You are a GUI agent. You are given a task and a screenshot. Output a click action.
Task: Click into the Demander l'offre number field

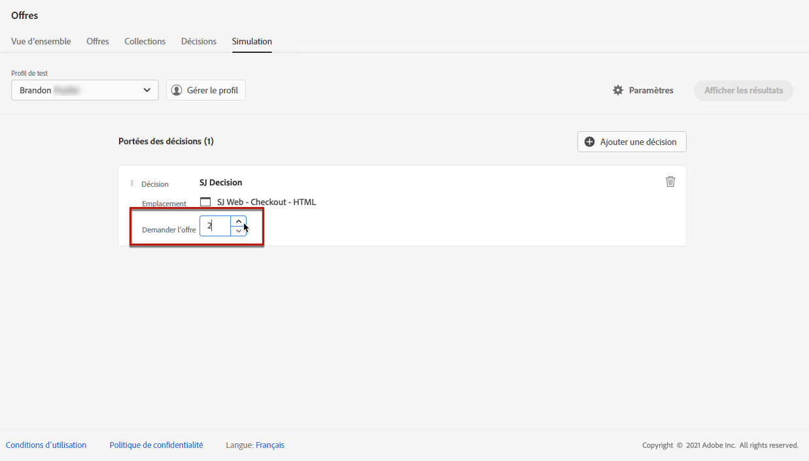click(x=215, y=226)
